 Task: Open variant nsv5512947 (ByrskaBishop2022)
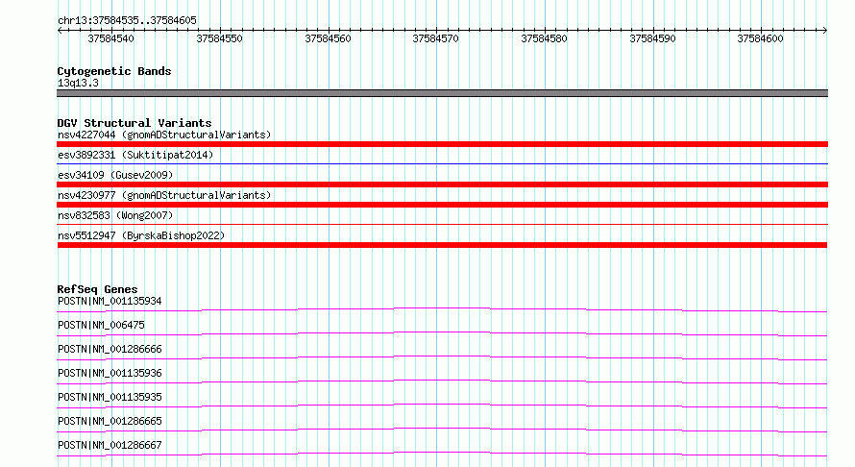(141, 235)
